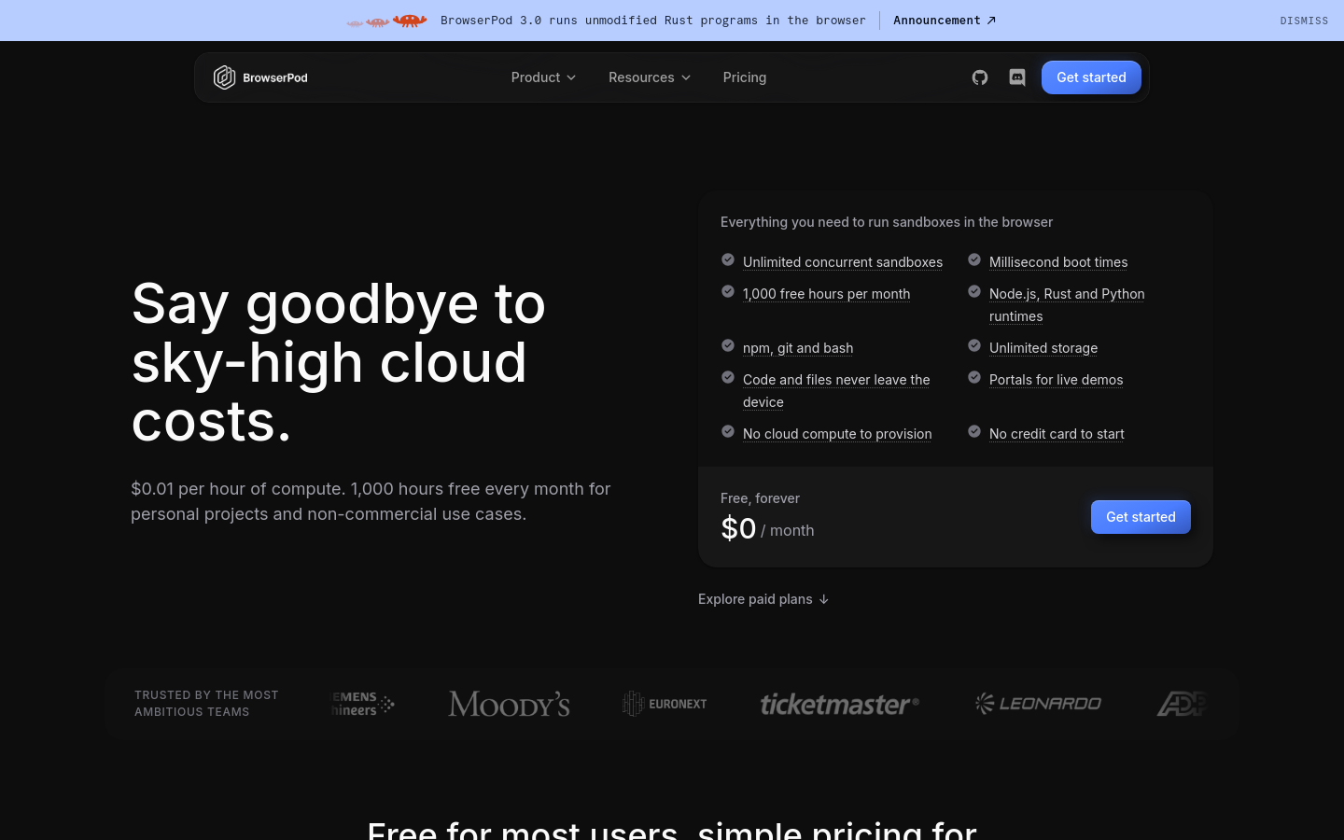
Task: Click the "npm, git and bash" feature text
Action: (798, 348)
